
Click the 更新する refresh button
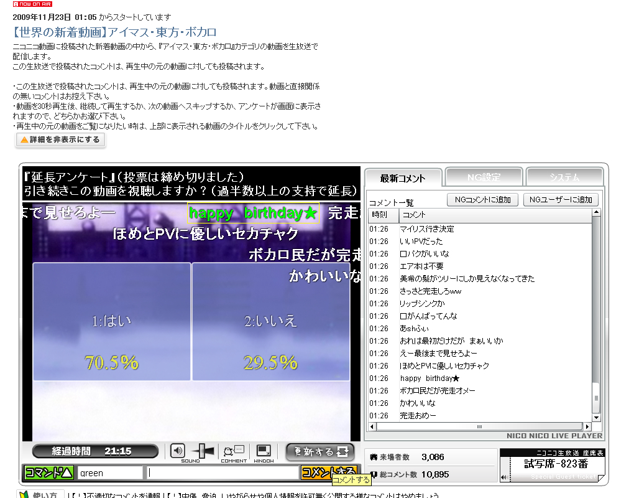(320, 452)
